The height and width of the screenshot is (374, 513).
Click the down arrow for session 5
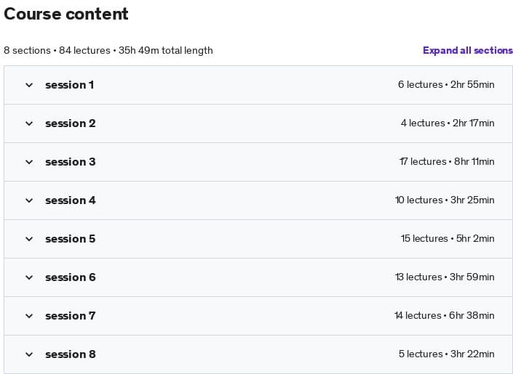click(29, 239)
